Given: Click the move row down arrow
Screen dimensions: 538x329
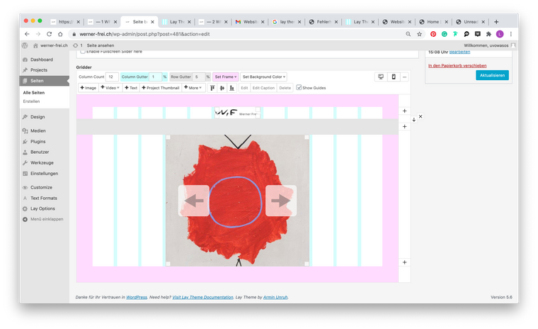Looking at the screenshot, I should 414,120.
